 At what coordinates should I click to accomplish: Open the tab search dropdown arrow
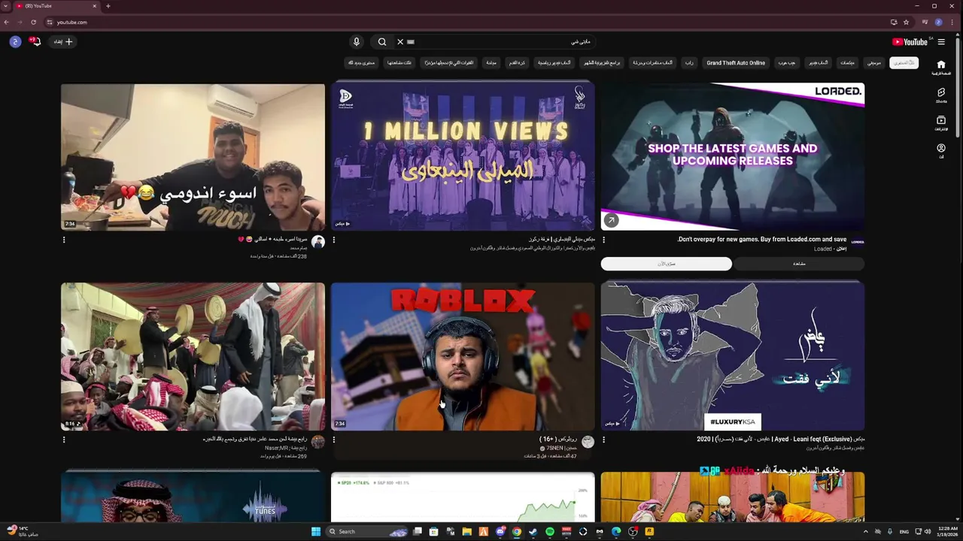pyautogui.click(x=5, y=6)
